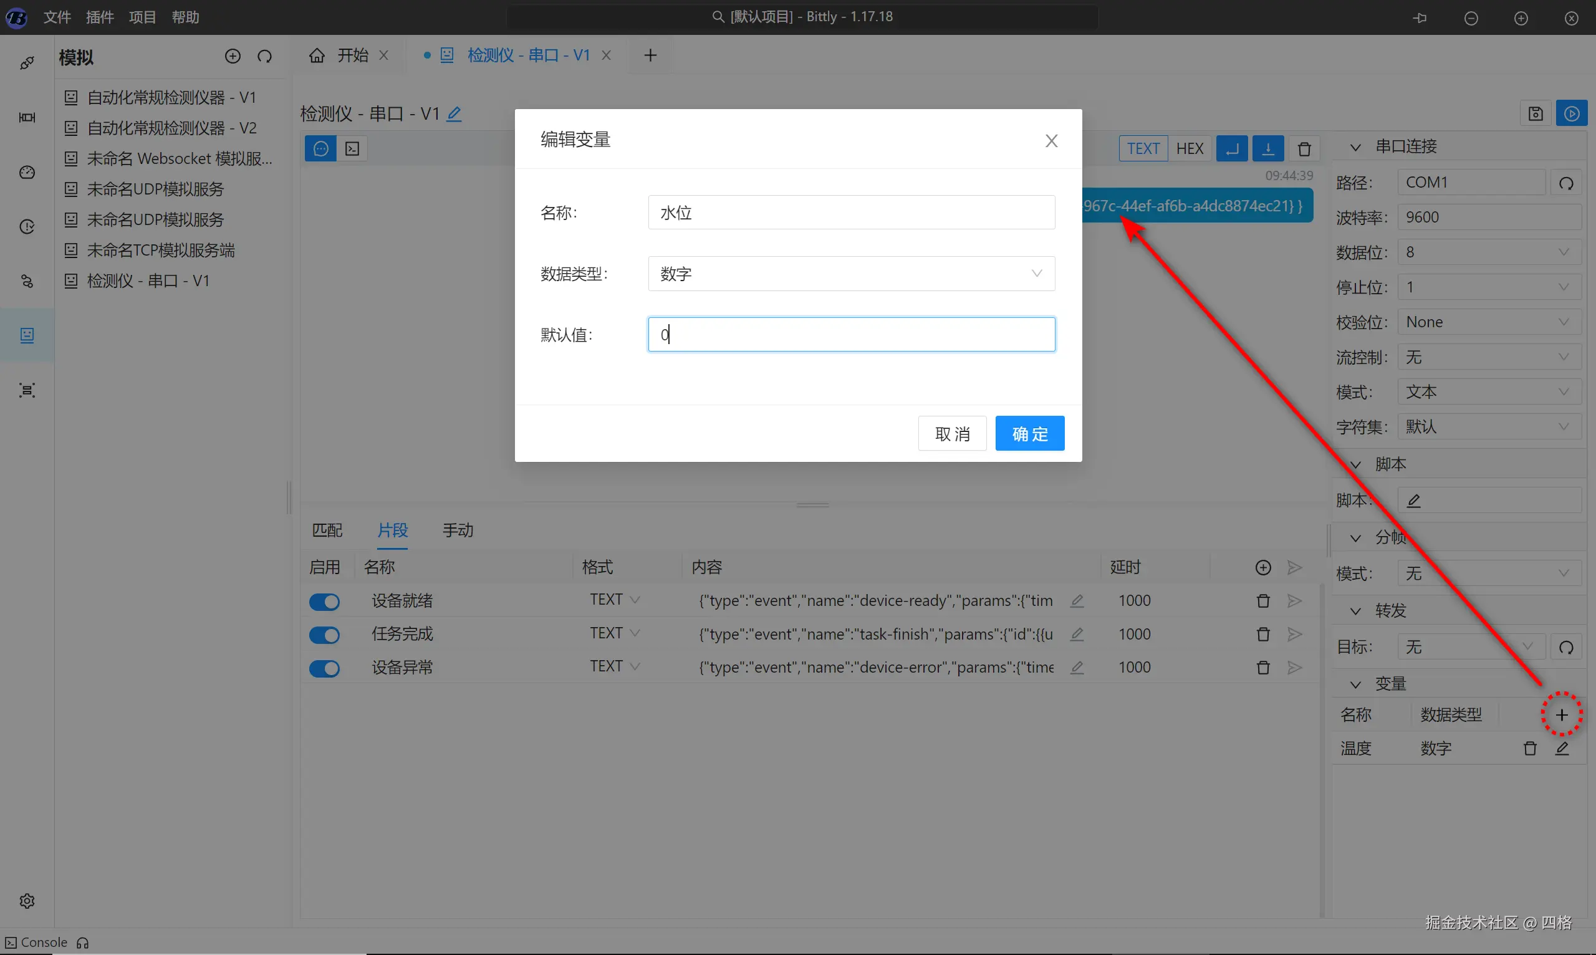Toggle off the 任务完成 segment
Viewport: 1596px width, 955px height.
pyautogui.click(x=324, y=635)
